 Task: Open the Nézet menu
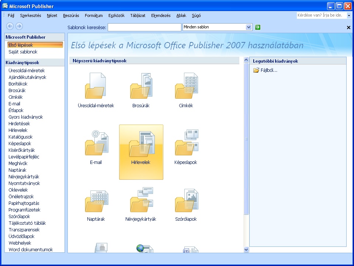pyautogui.click(x=52, y=15)
